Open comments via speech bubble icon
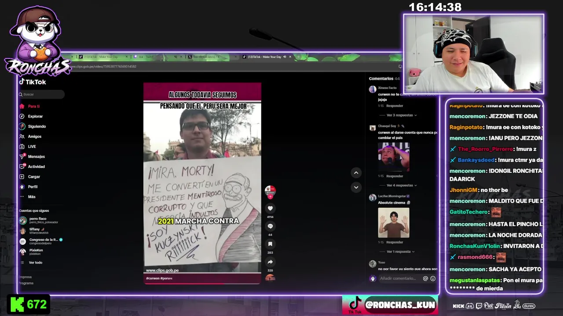The width and height of the screenshot is (563, 316). point(270,226)
